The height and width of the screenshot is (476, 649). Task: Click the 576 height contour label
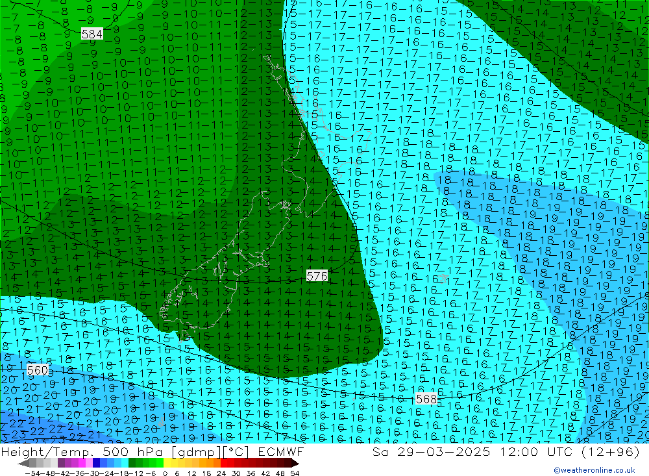[x=317, y=276]
